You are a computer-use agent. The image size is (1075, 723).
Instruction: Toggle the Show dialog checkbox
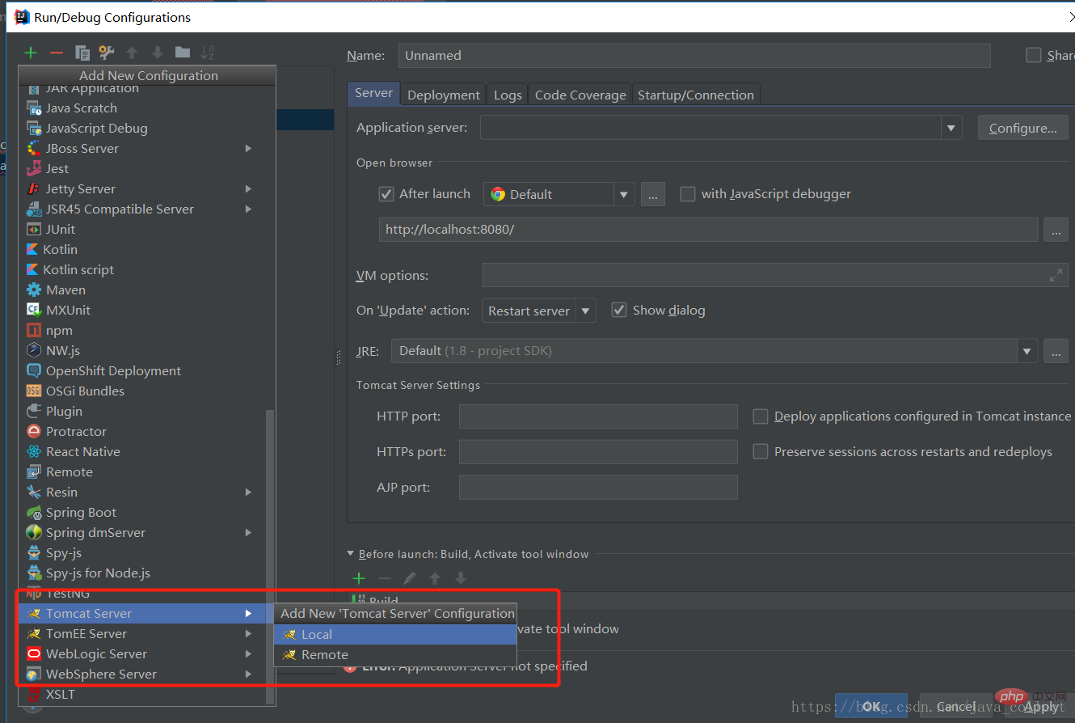pos(619,310)
